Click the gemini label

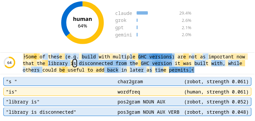click(x=124, y=35)
